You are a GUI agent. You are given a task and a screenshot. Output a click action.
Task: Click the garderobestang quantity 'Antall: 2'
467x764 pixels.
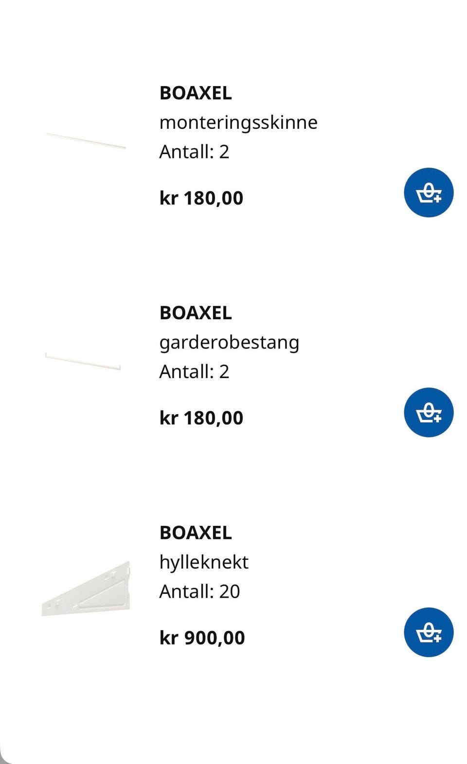(194, 371)
